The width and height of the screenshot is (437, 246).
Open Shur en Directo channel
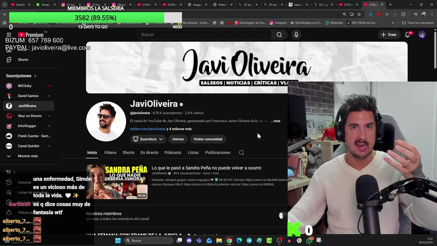pos(29,116)
